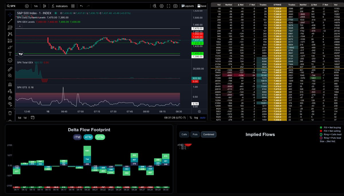Open the quick search icon
This screenshot has height=196, width=344.
[x=155, y=6]
